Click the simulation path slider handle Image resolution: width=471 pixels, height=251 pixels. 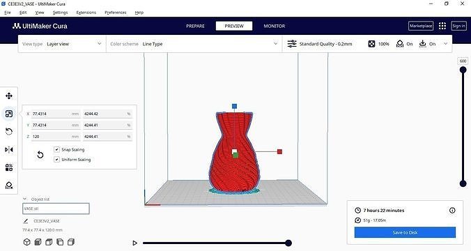288,243
